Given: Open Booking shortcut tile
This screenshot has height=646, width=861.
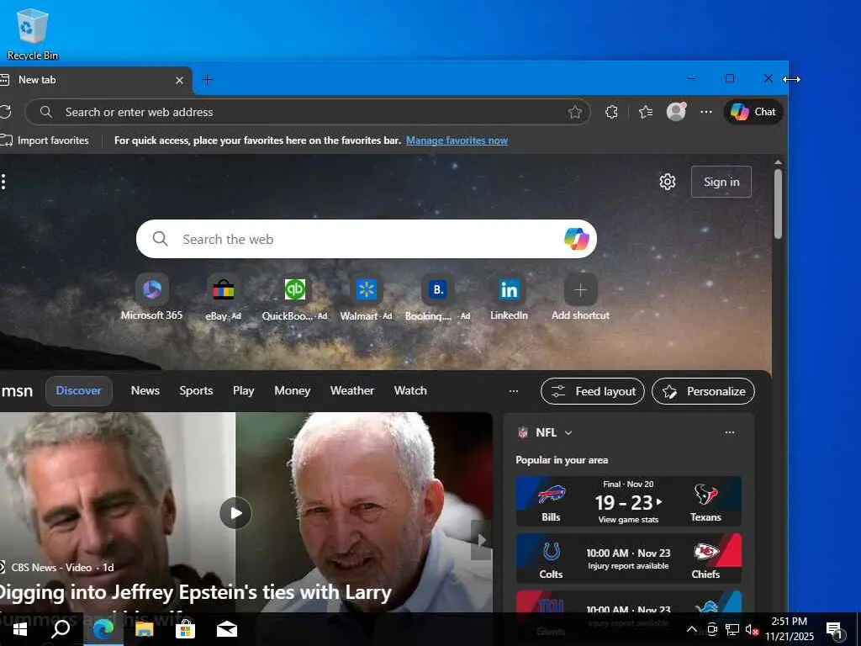Looking at the screenshot, I should click(x=437, y=298).
